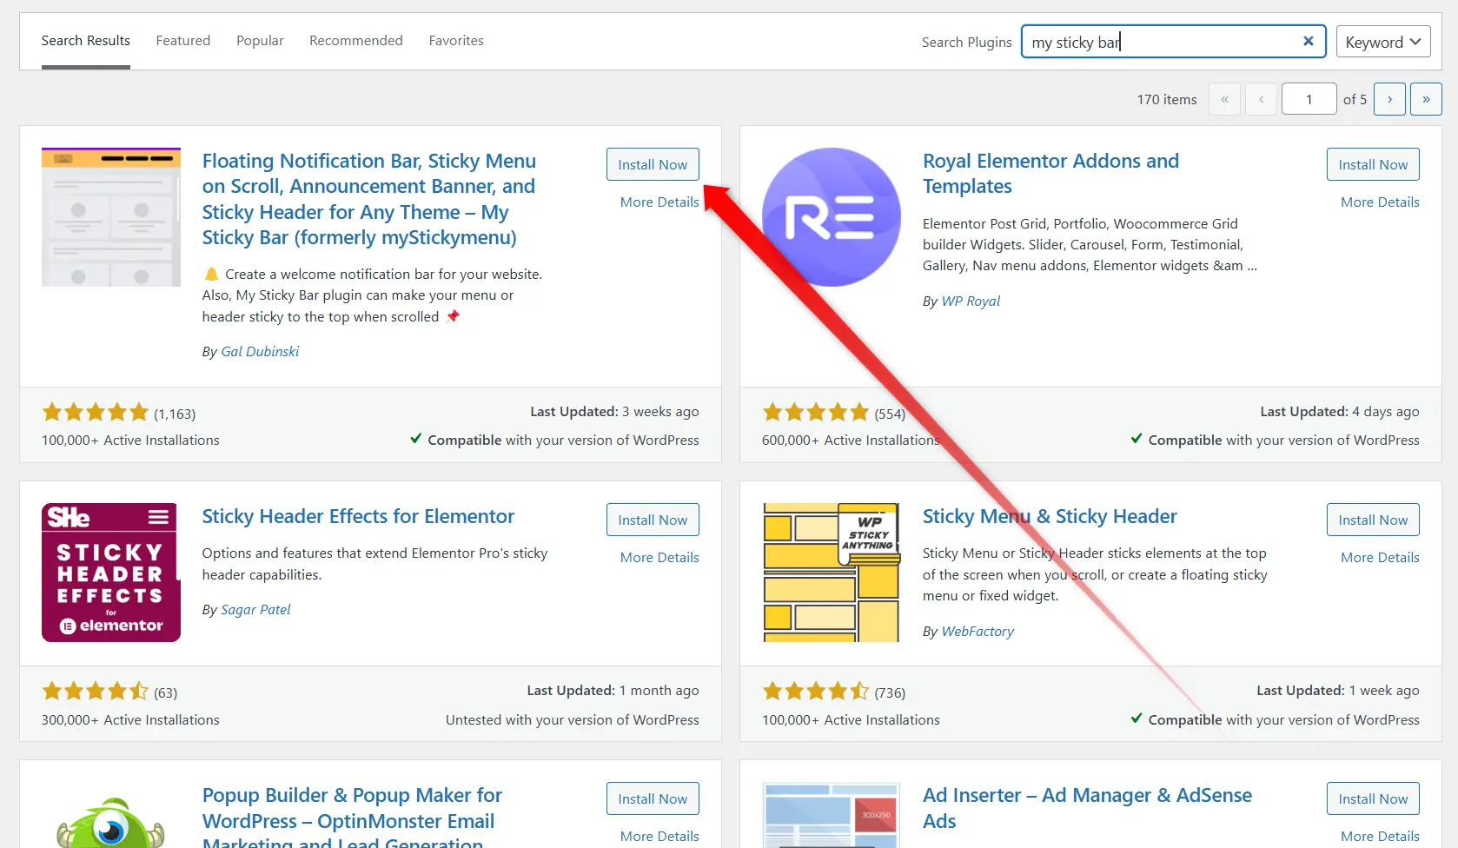Viewport: 1458px width, 848px height.
Task: Install Sticky Menu & Sticky Header plugin
Action: [x=1372, y=520]
